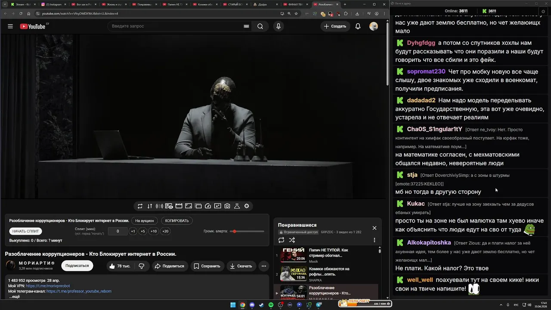Viewport: 551px width, 310px height.
Task: Add +20 minutes to split
Action: pos(165,231)
